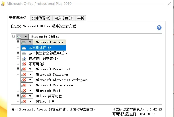This screenshot has width=174, height=117.
Task: Click the Microsoft Publisher unavailable red X icon
Action: (24, 74)
